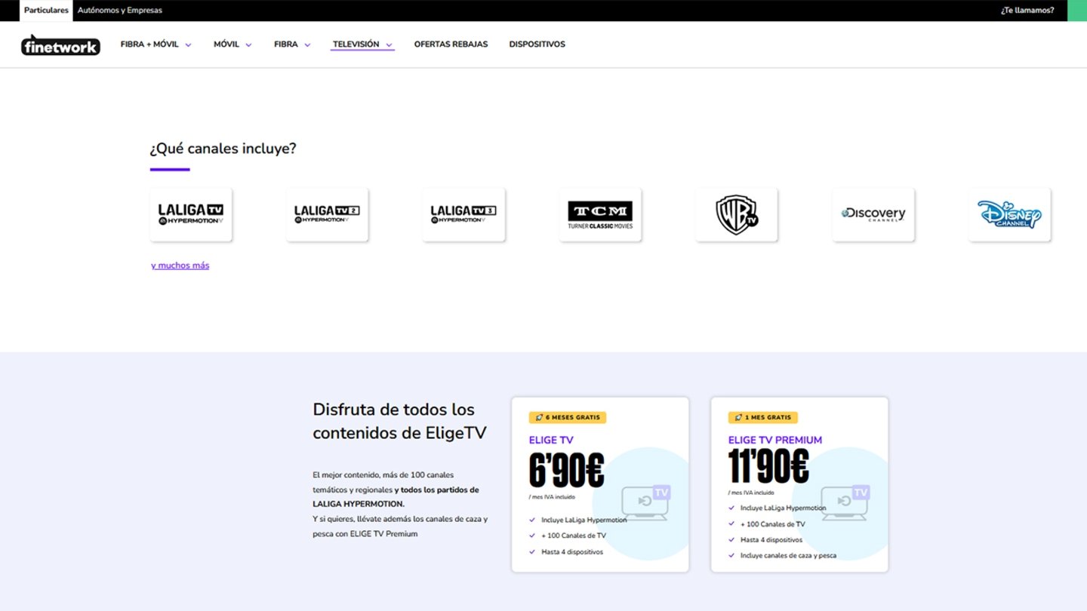Click the 1 MES GRATIS badge
This screenshot has height=611, width=1087.
763,417
